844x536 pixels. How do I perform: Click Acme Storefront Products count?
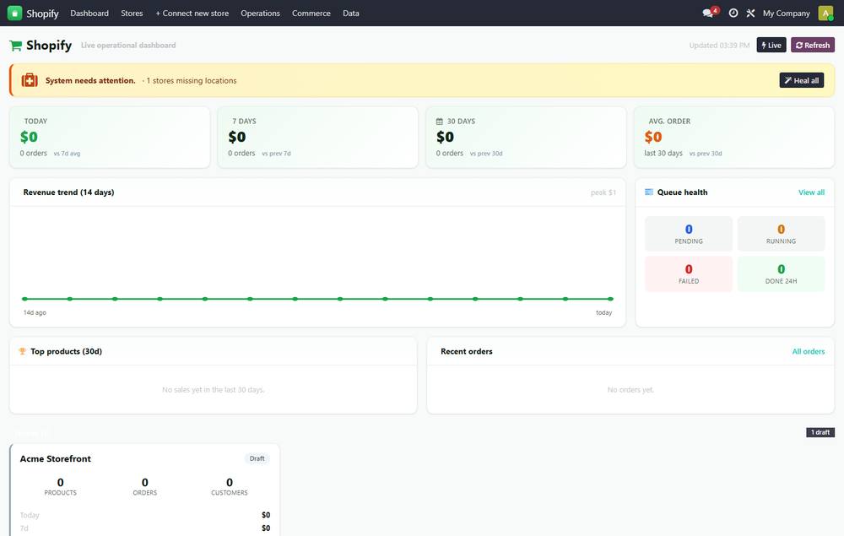[x=60, y=486]
